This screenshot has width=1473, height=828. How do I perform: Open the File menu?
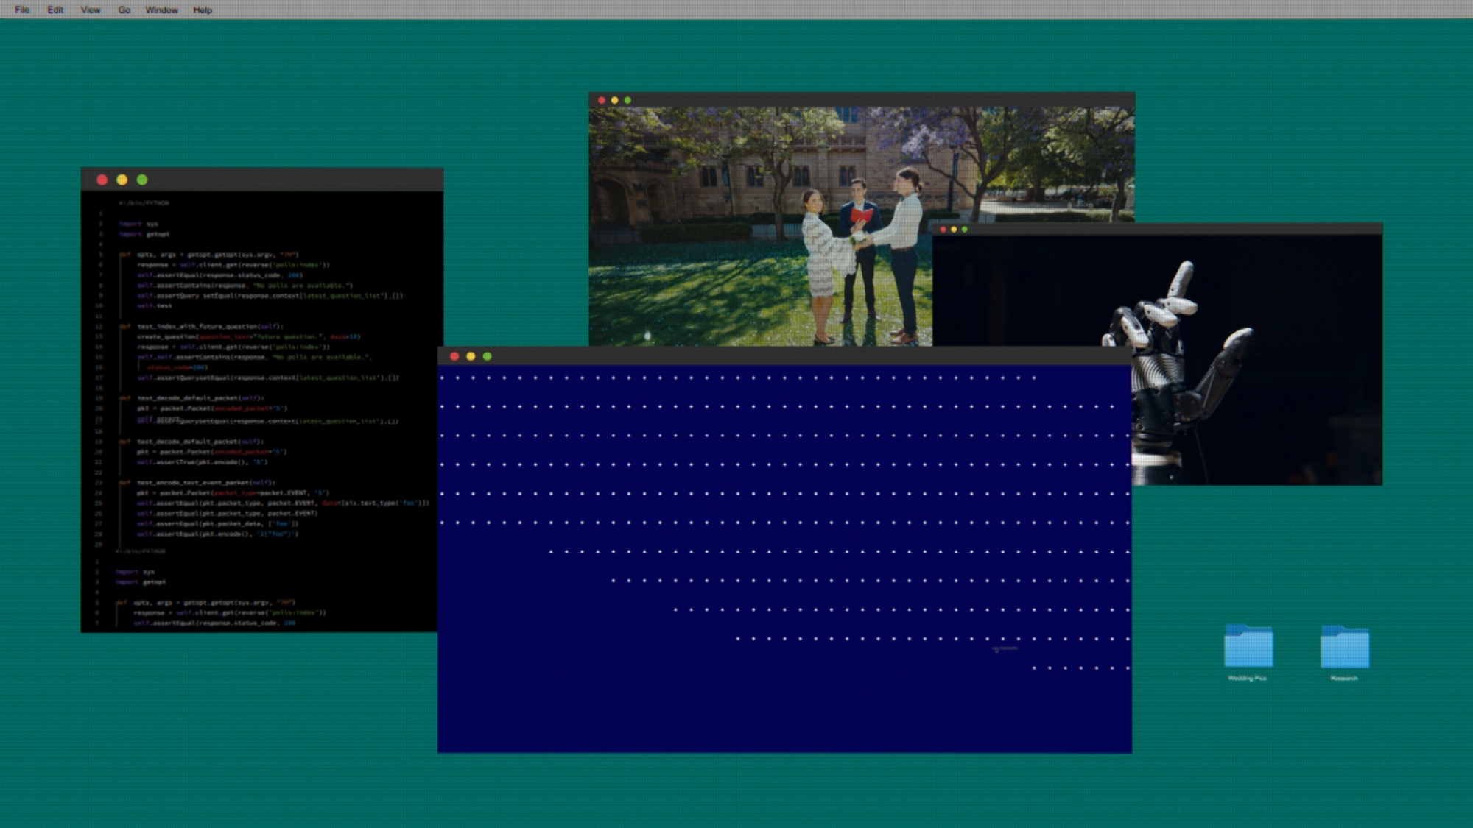(22, 10)
